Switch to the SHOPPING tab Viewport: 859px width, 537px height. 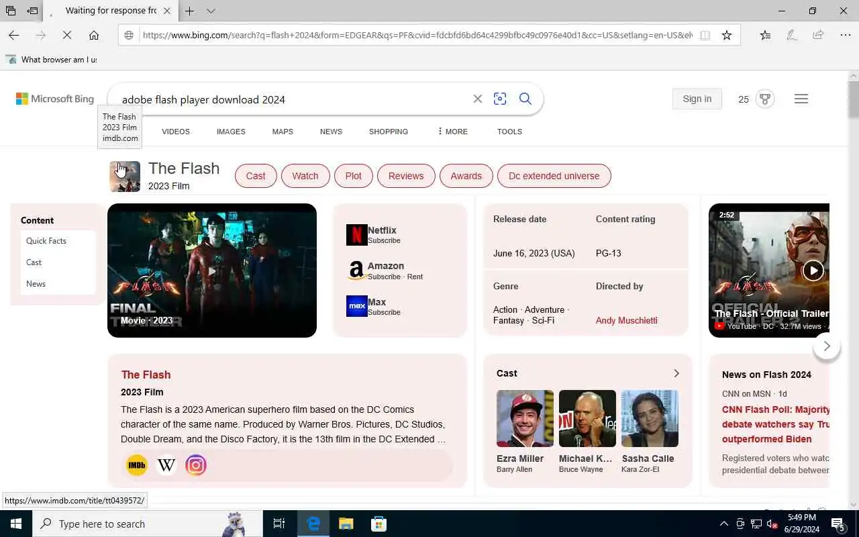click(x=389, y=132)
